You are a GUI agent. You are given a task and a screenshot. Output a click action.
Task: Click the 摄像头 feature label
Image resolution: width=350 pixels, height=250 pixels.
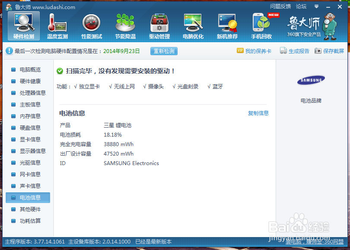[156, 86]
